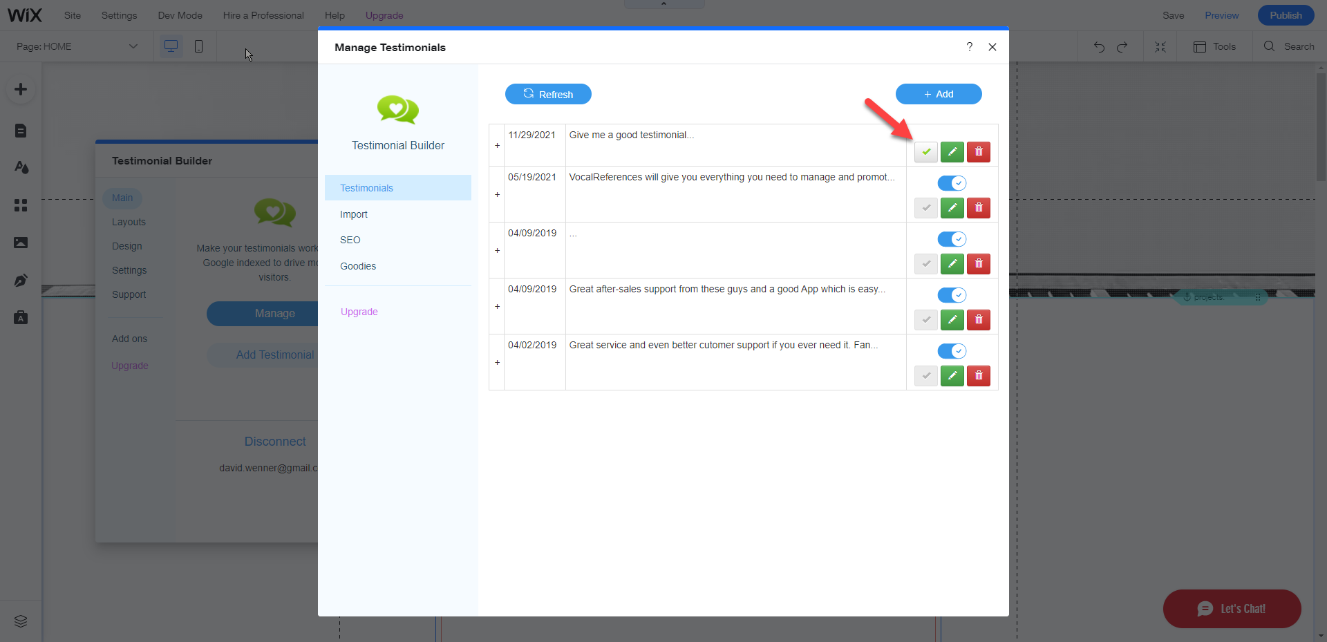Click the Refresh button

click(x=548, y=94)
